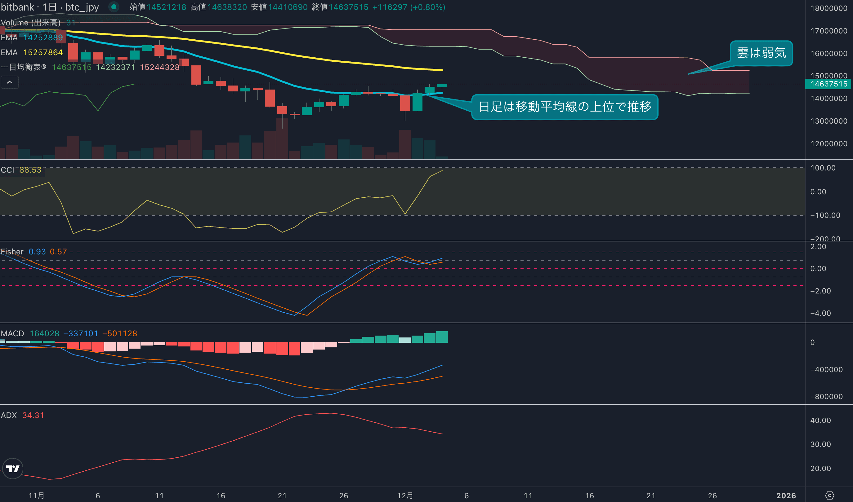This screenshot has width=853, height=502.
Task: Select the yellow EMA 15257864 legend
Action: (32, 52)
